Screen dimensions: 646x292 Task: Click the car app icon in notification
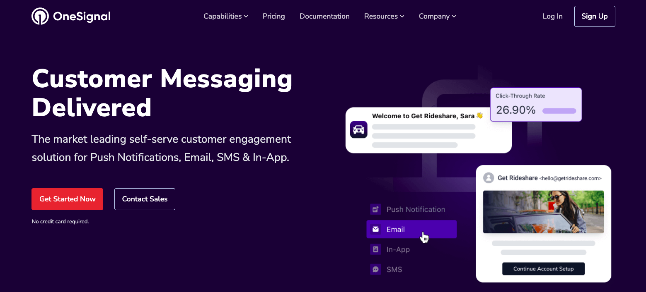pos(358,129)
